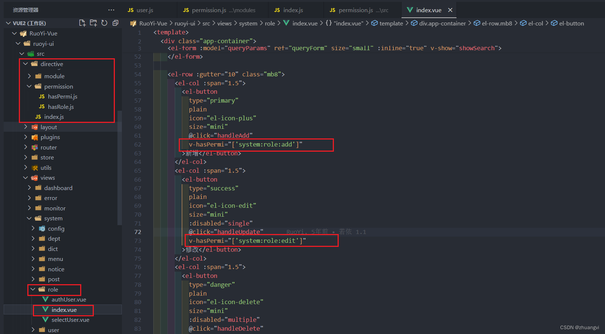The image size is (605, 334).
Task: Collapse the src folder
Action: (x=21, y=54)
